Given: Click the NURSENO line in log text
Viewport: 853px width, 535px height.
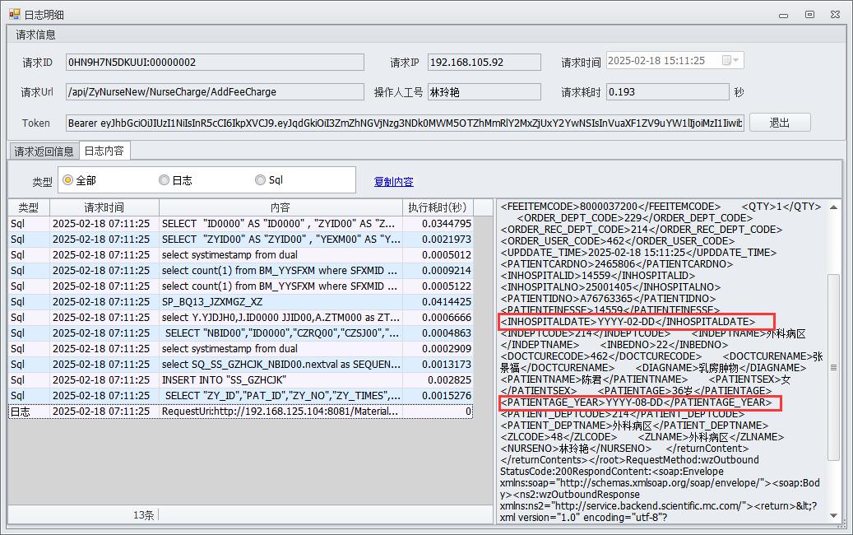Looking at the screenshot, I should (x=576, y=449).
